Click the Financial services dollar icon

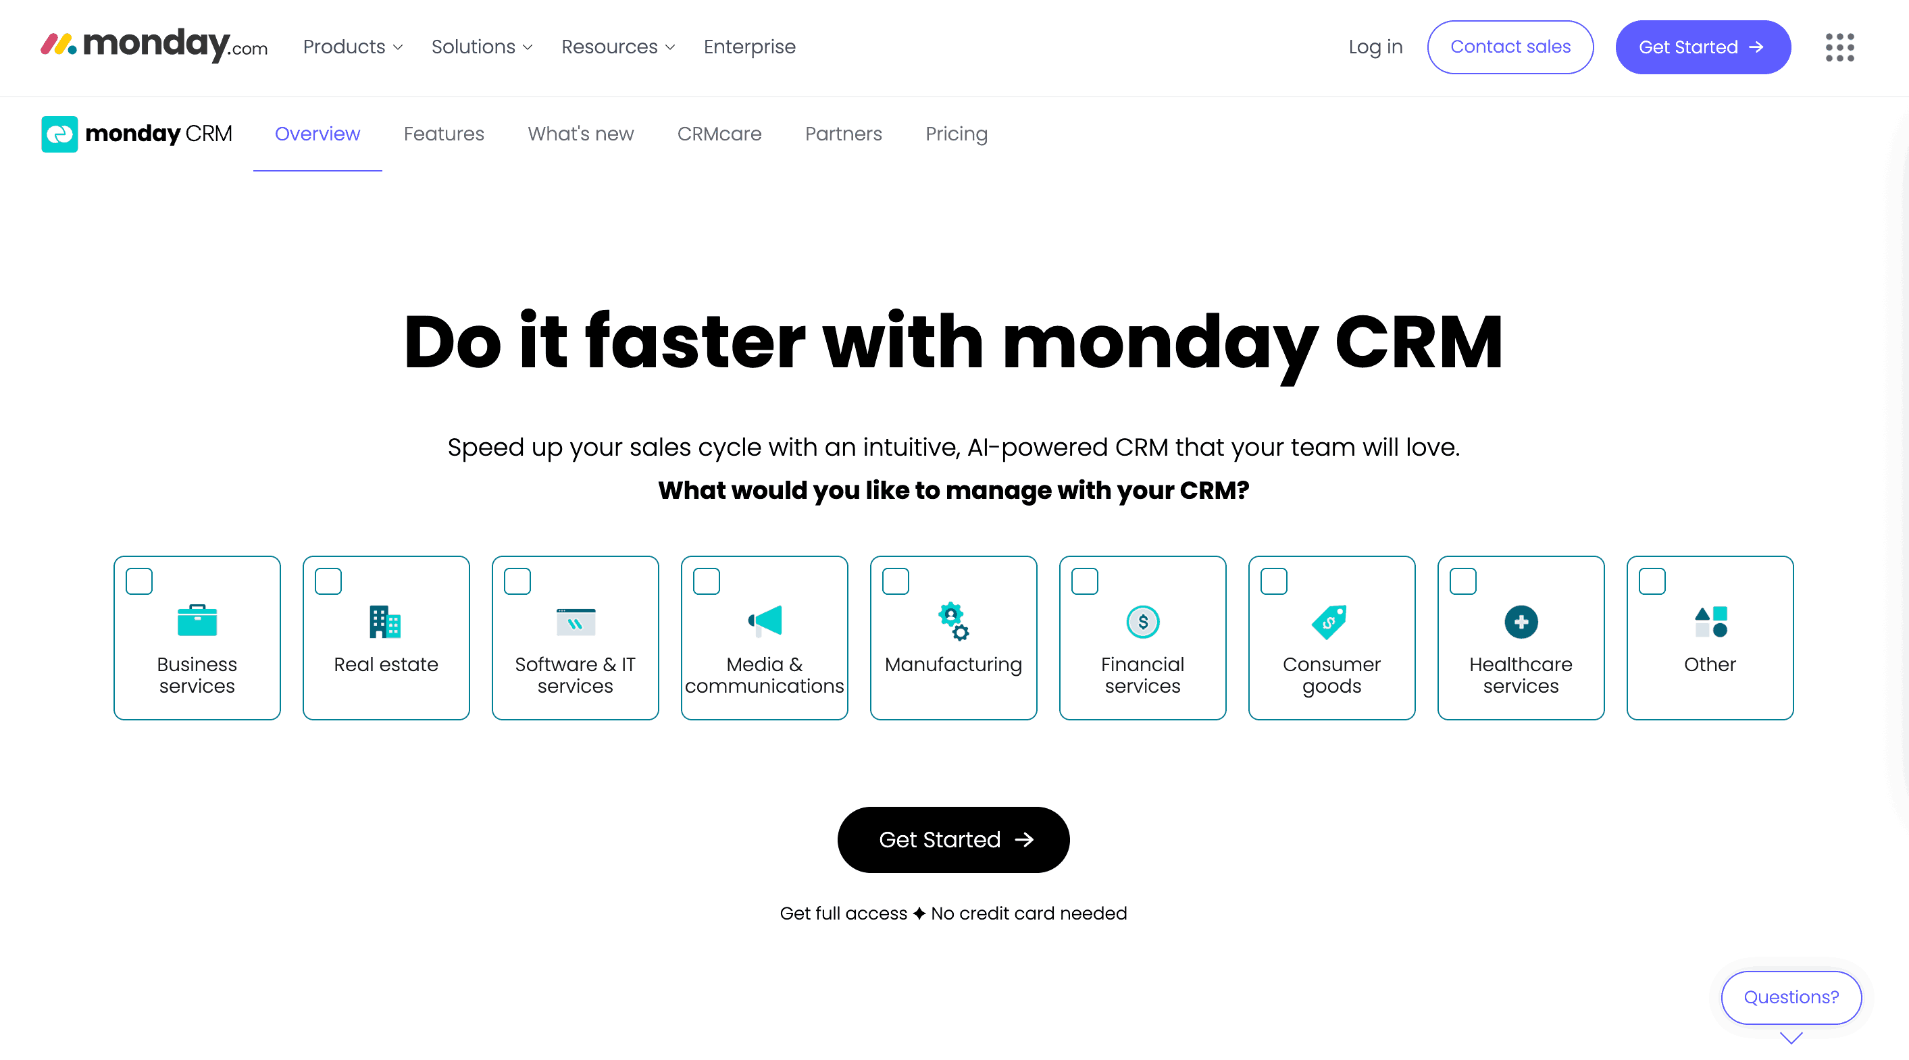(1143, 621)
